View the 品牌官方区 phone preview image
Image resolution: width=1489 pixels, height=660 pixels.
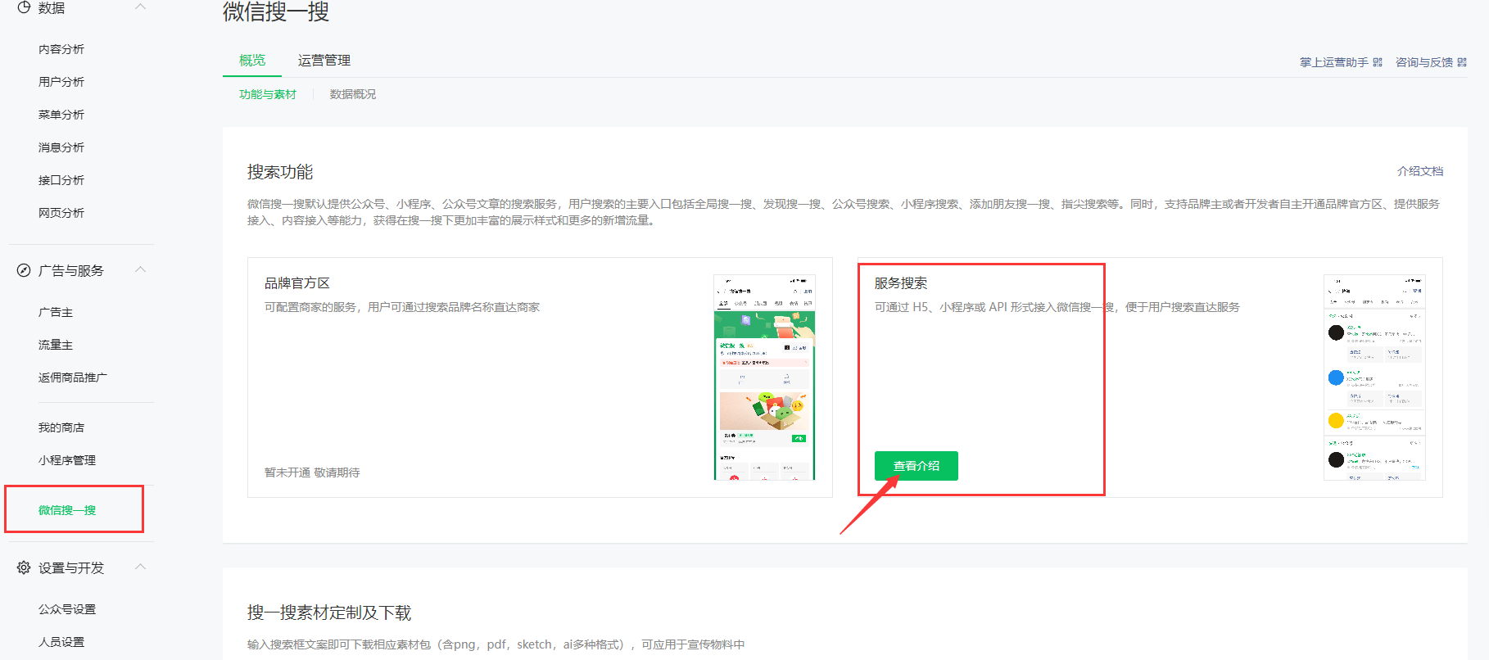(765, 377)
